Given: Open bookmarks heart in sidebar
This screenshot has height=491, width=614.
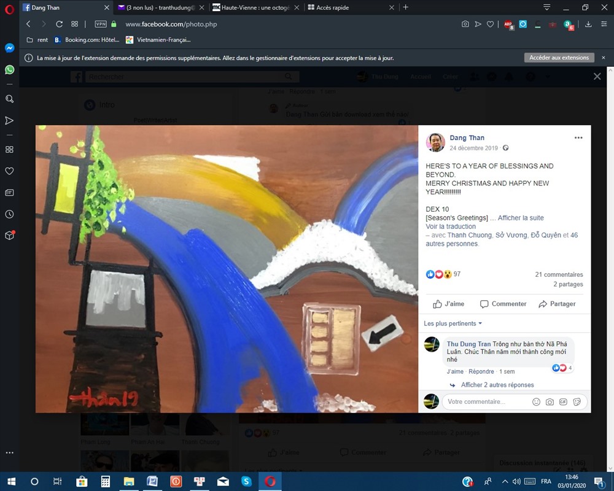Looking at the screenshot, I should click(9, 171).
